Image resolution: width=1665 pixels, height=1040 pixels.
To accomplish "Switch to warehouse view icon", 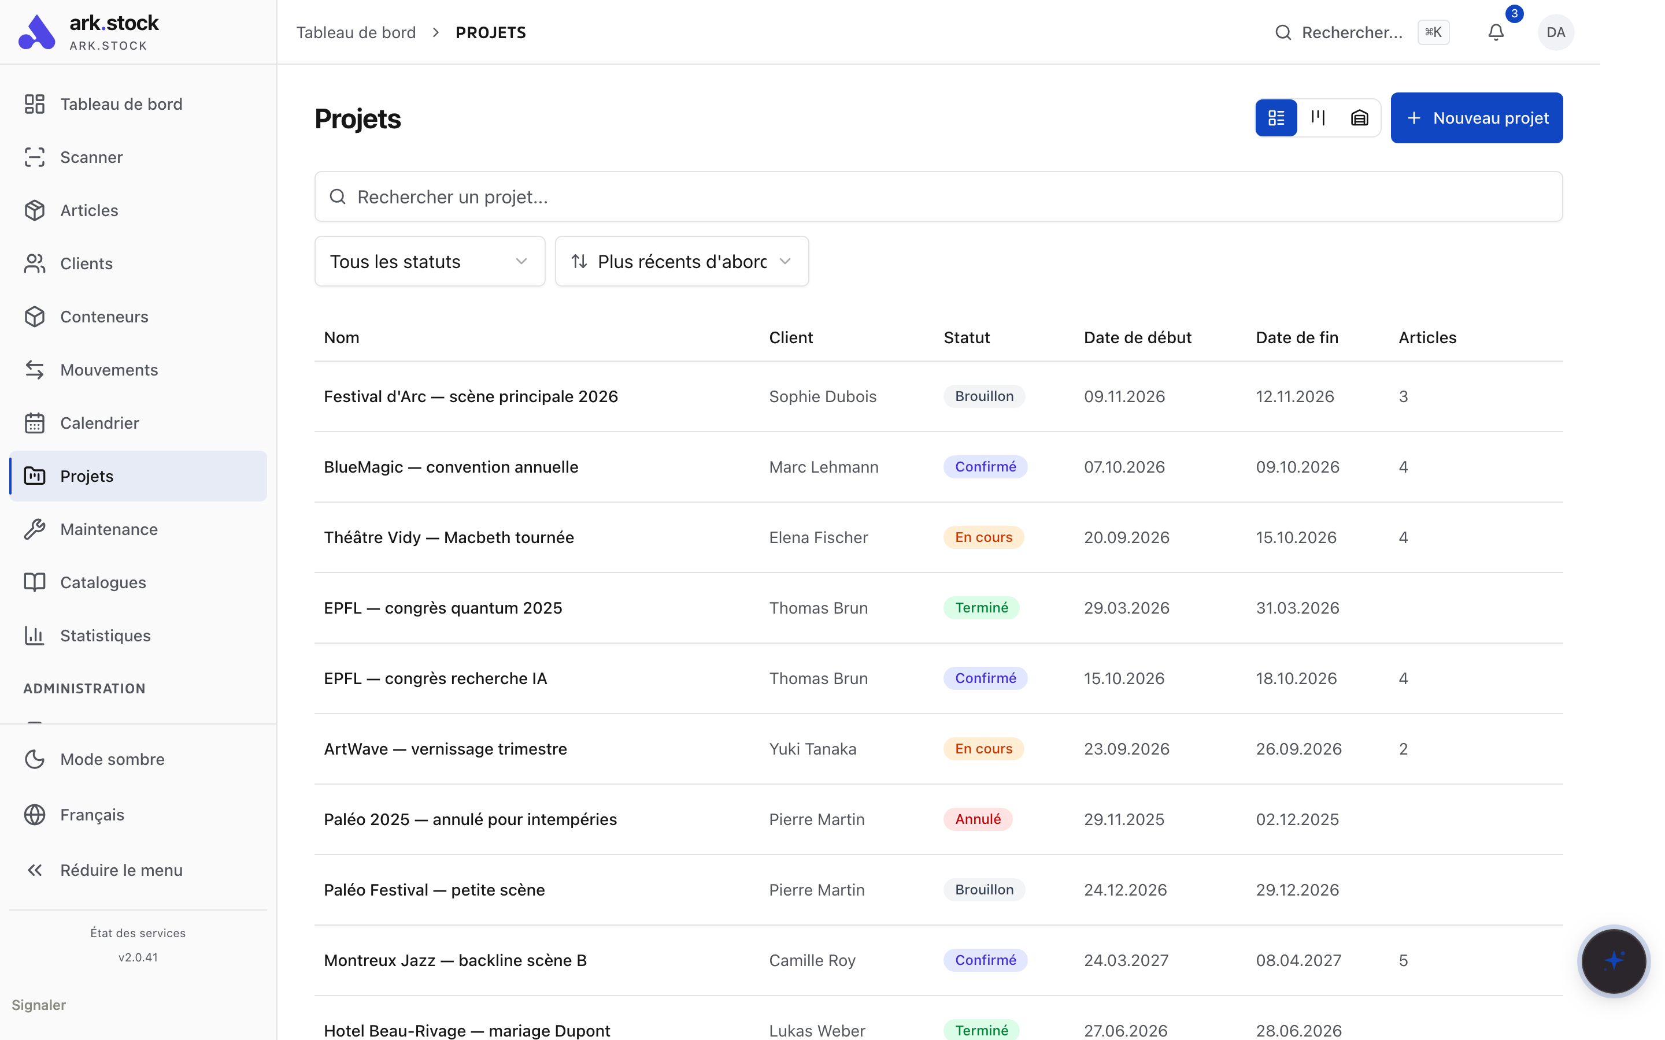I will 1359,118.
